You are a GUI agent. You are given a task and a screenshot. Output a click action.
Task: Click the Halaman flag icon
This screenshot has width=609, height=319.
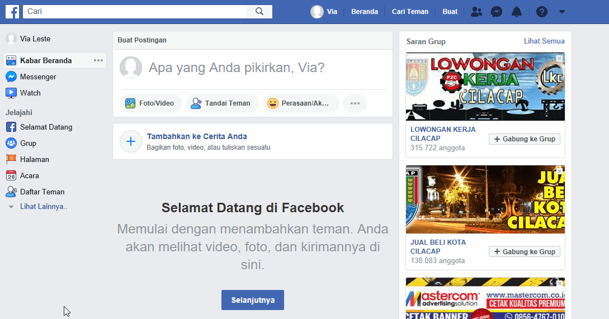(11, 159)
